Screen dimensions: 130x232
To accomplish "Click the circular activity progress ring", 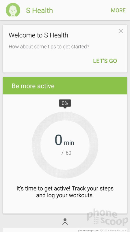I will [x=65, y=145].
